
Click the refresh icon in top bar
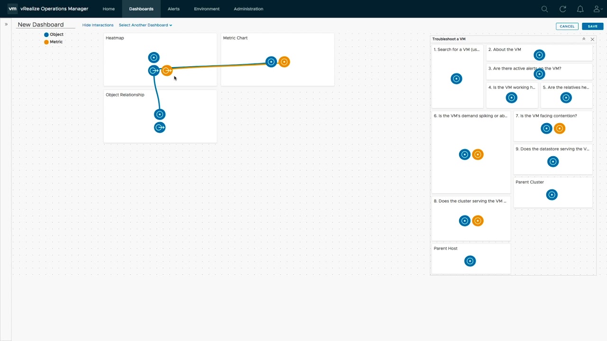tap(562, 9)
